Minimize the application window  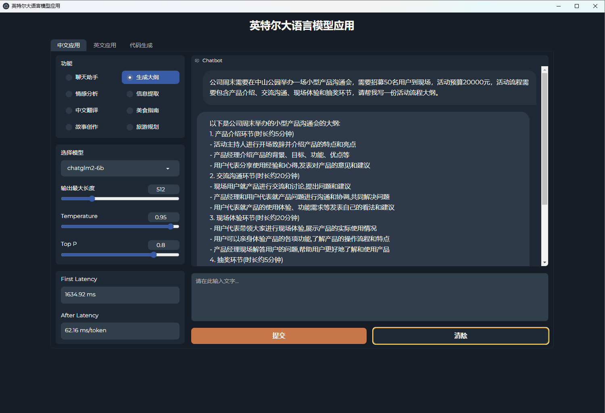[559, 6]
